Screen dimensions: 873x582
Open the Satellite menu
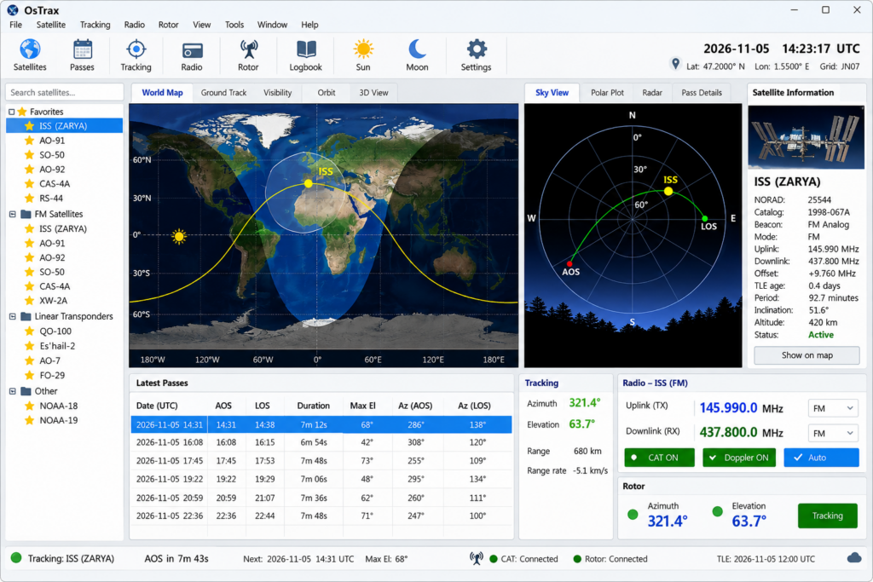pos(50,25)
